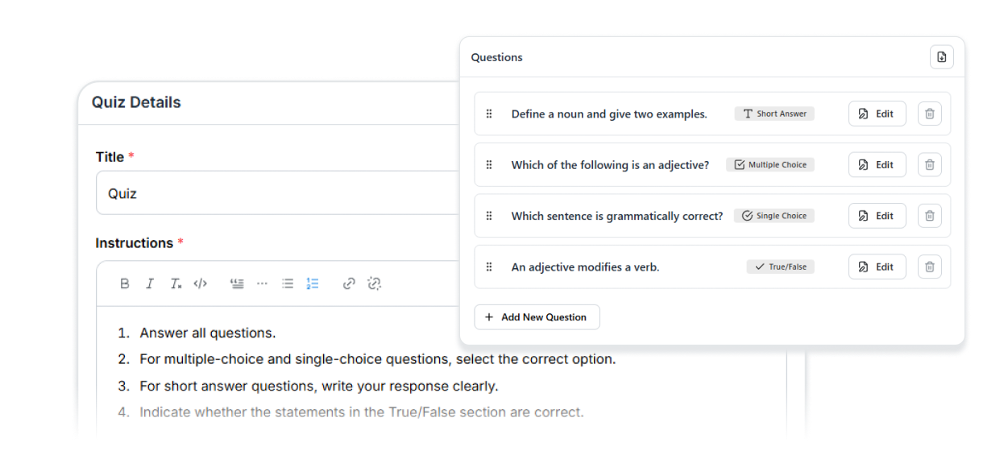1008x459 pixels.
Task: Apply italic formatting in the editor toolbar
Action: (150, 283)
